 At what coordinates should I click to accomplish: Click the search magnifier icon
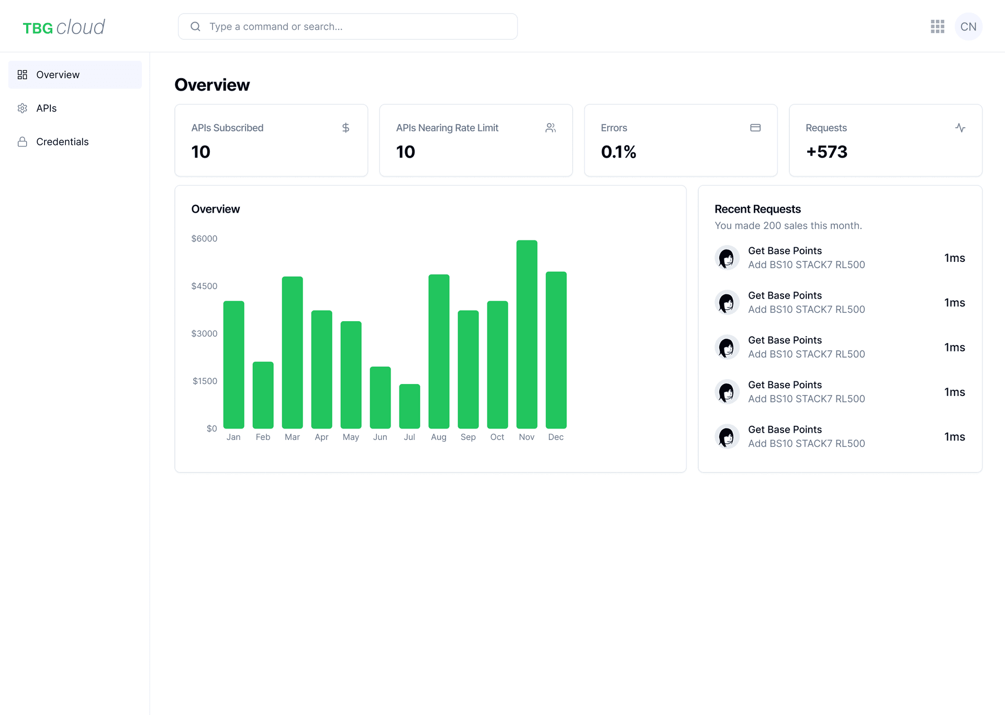click(x=195, y=27)
